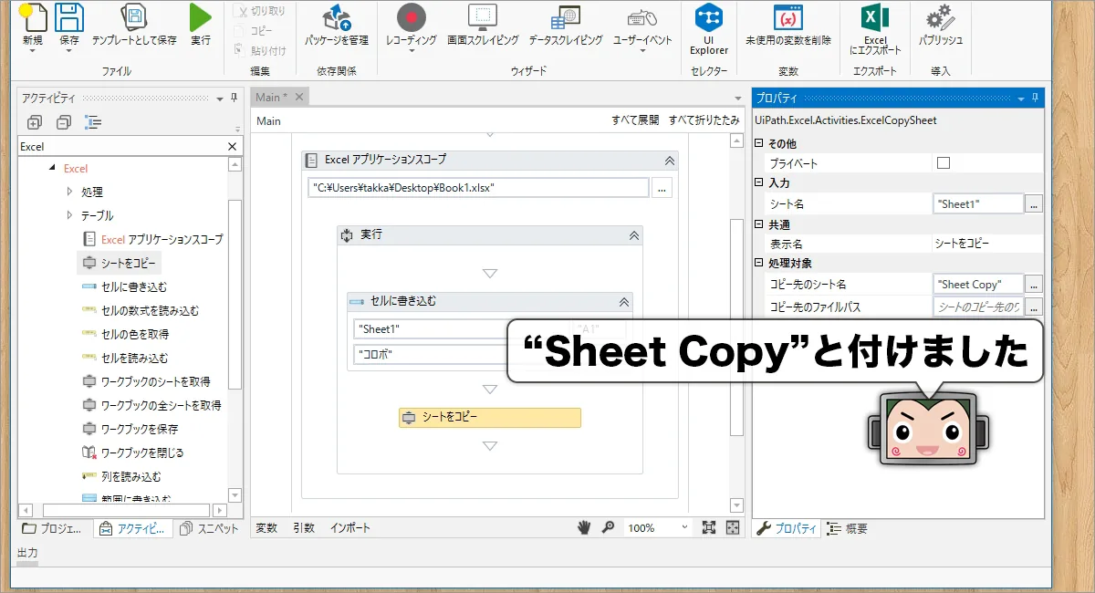
Task: Click the Excel activity search box
Action: pos(121,146)
